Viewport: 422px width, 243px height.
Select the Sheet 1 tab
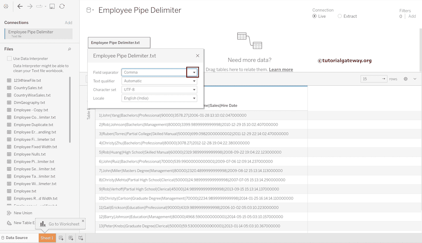pyautogui.click(x=47, y=237)
